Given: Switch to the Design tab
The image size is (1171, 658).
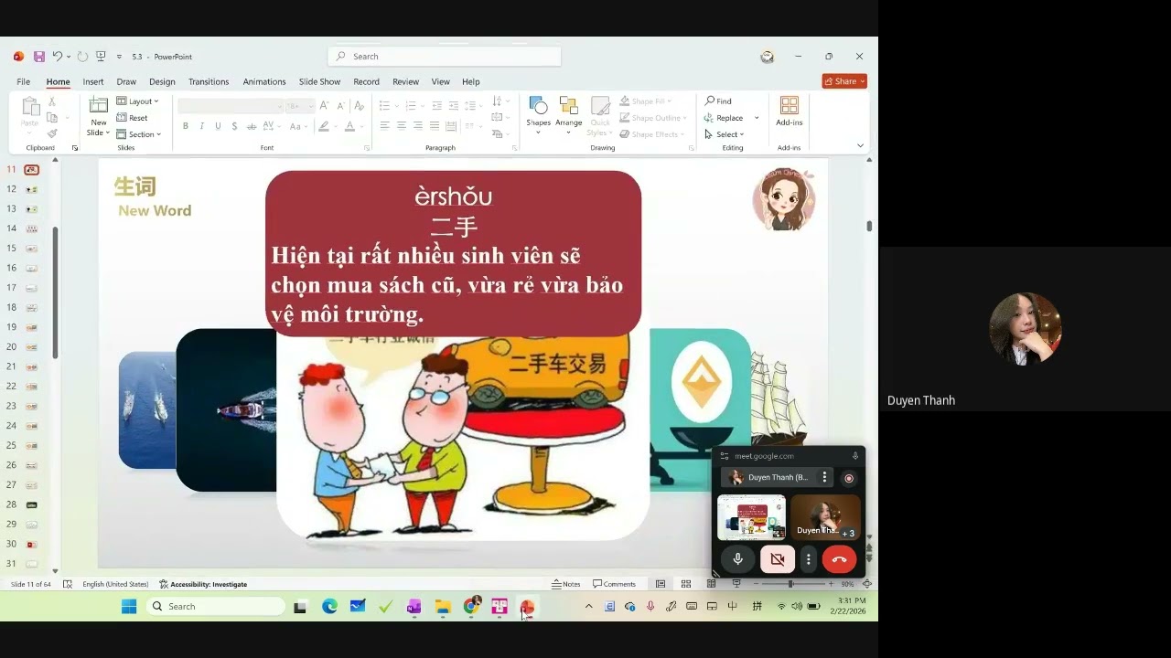Looking at the screenshot, I should (x=162, y=81).
